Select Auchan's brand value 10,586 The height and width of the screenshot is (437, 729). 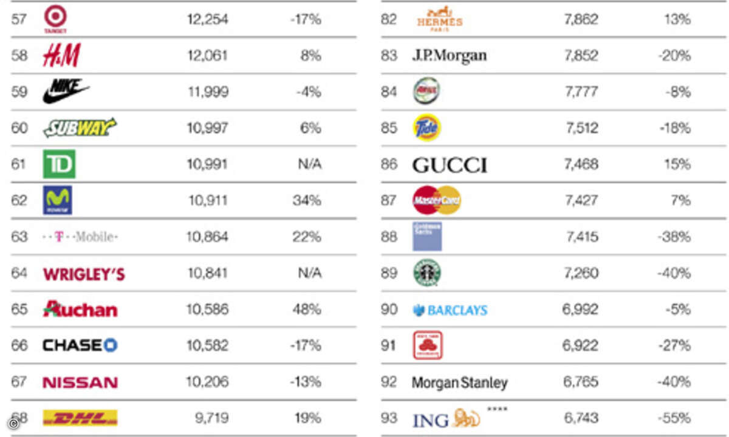tap(208, 309)
